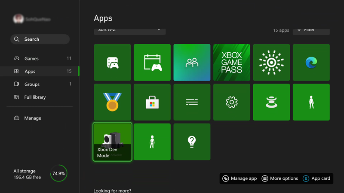Open the lightbulb question mark help tile
This screenshot has height=193, width=344.
[x=192, y=142]
